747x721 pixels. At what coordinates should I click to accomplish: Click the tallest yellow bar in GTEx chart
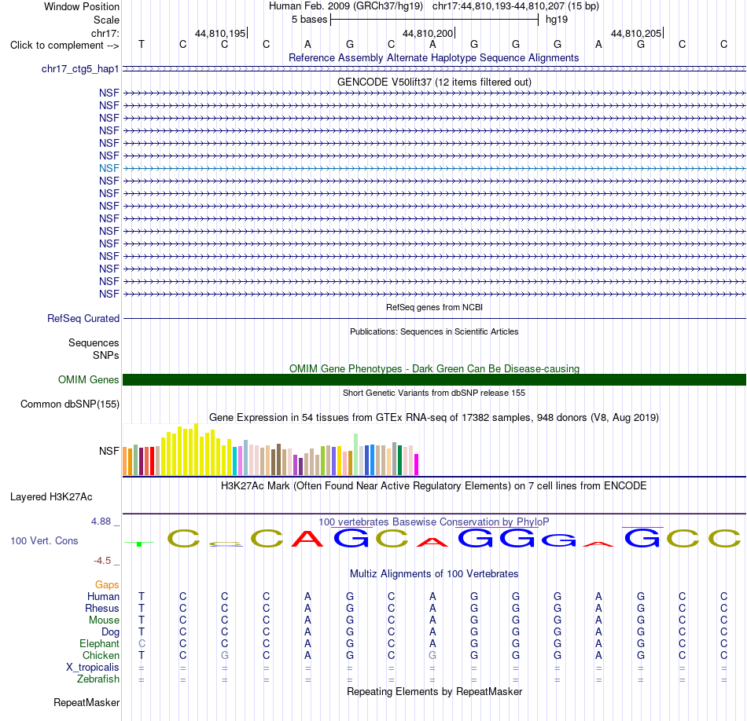tap(197, 449)
